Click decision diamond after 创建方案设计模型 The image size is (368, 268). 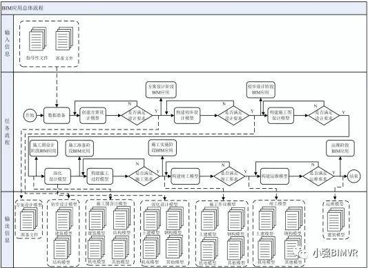point(137,115)
